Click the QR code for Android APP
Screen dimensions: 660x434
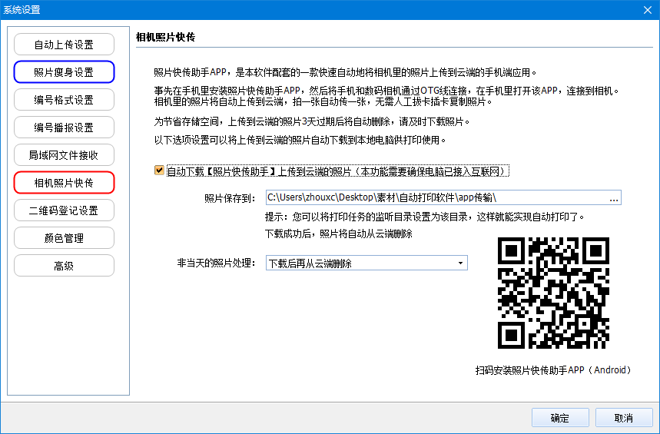click(553, 293)
